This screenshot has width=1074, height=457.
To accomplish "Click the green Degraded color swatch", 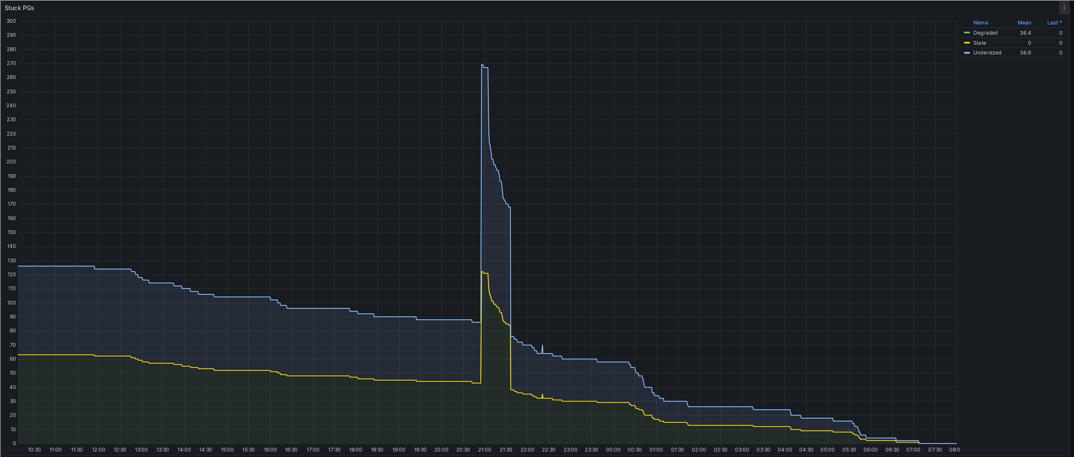I will [x=967, y=33].
